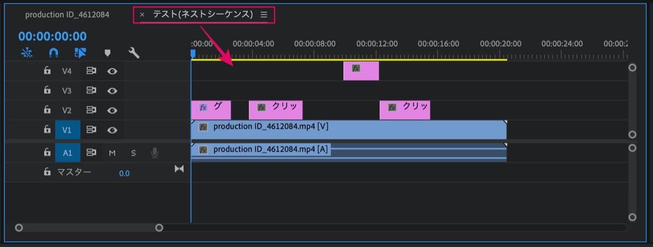Click time ruler at 00:00:20:00

pyautogui.click(x=500, y=44)
